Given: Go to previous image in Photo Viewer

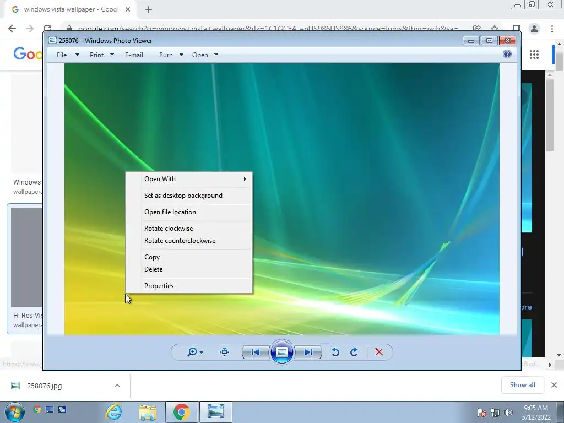Looking at the screenshot, I should tap(256, 352).
